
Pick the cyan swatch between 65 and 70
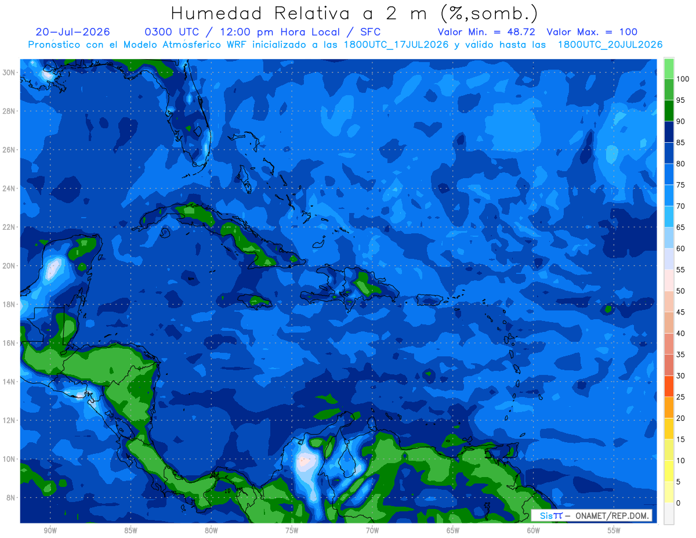tap(669, 216)
